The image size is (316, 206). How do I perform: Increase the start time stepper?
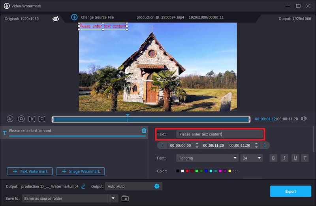coord(197,143)
